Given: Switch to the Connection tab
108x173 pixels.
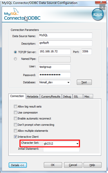Looking at the screenshot, I should coord(17,96).
